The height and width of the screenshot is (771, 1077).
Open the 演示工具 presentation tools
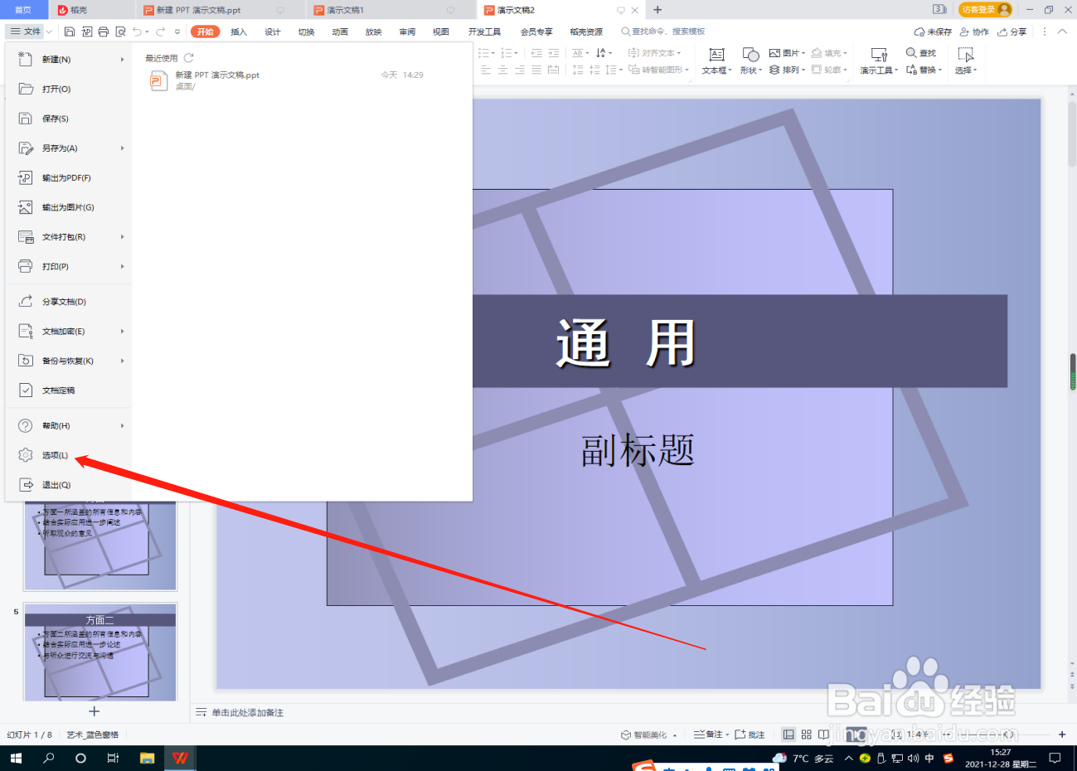pyautogui.click(x=879, y=61)
